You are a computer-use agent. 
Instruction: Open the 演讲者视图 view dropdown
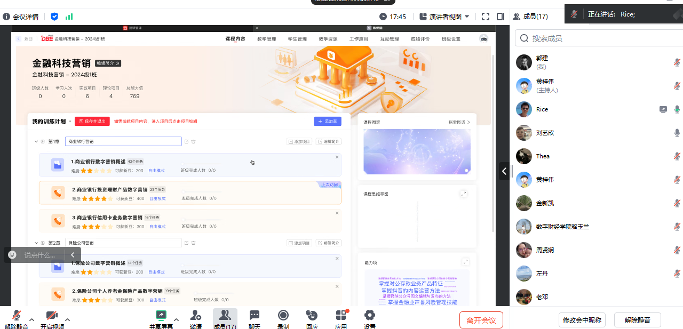click(444, 17)
